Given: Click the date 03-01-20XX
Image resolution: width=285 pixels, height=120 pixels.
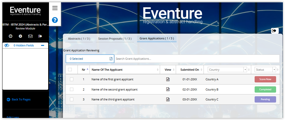Looking at the screenshot, I should click(x=190, y=99).
